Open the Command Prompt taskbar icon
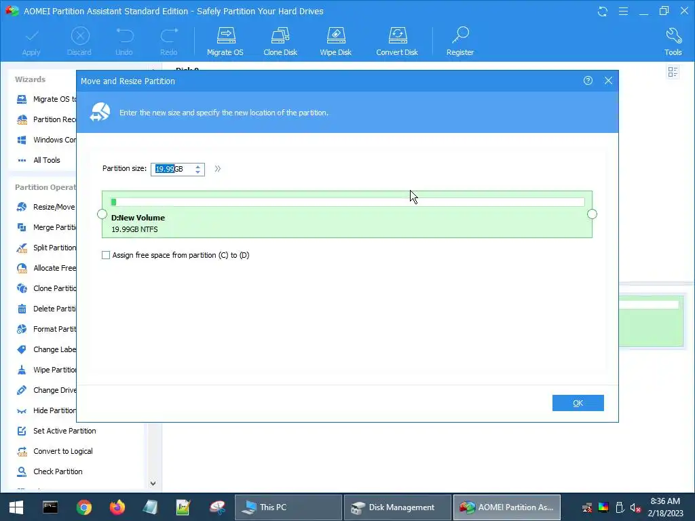 click(50, 507)
